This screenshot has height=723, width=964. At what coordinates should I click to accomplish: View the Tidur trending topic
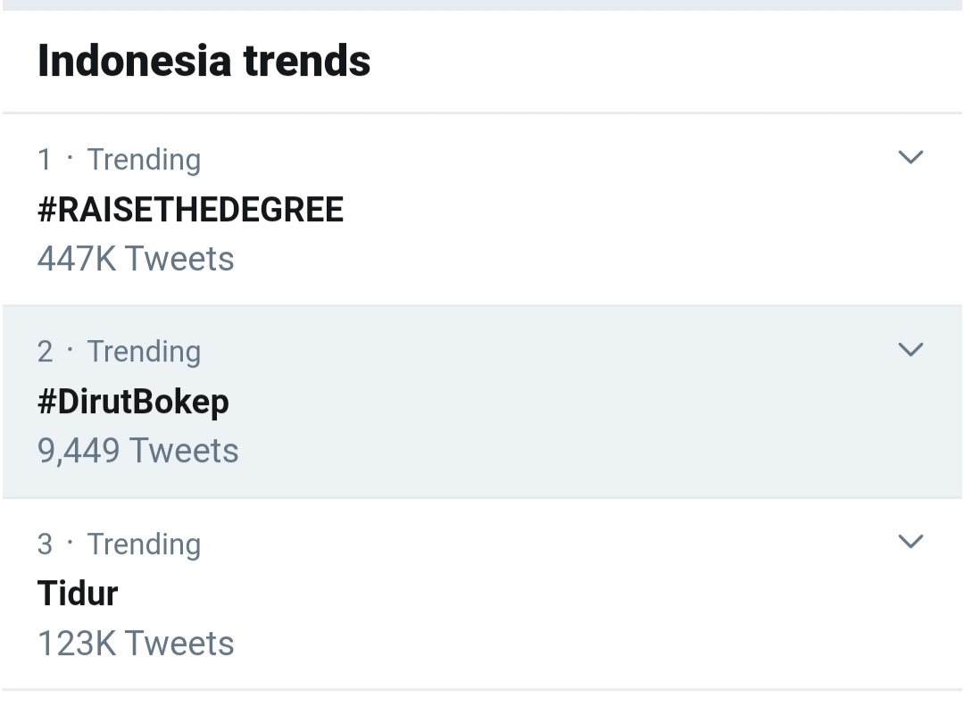click(x=78, y=594)
